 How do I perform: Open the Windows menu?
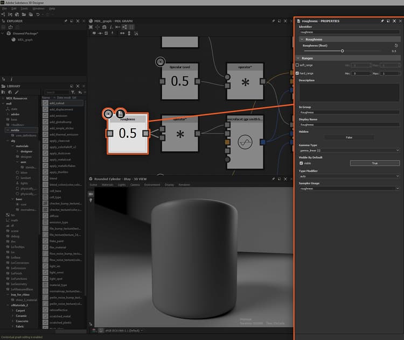click(x=39, y=9)
